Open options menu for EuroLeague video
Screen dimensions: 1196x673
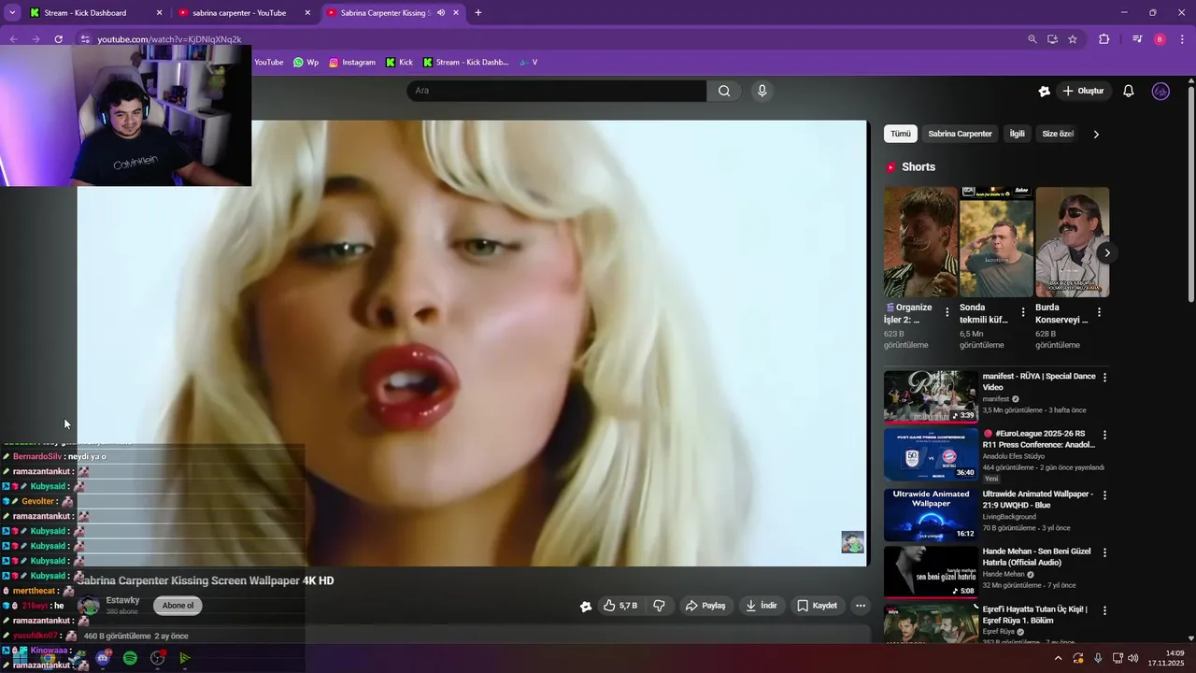coord(1104,435)
